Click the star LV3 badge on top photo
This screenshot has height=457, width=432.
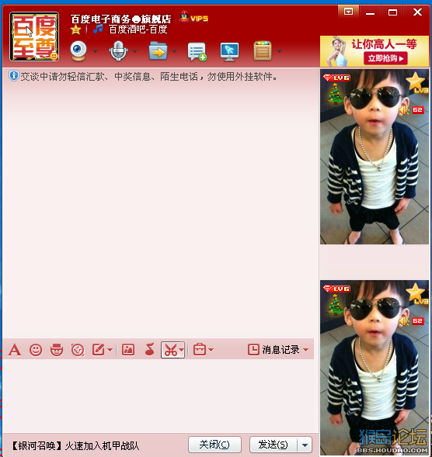(416, 82)
